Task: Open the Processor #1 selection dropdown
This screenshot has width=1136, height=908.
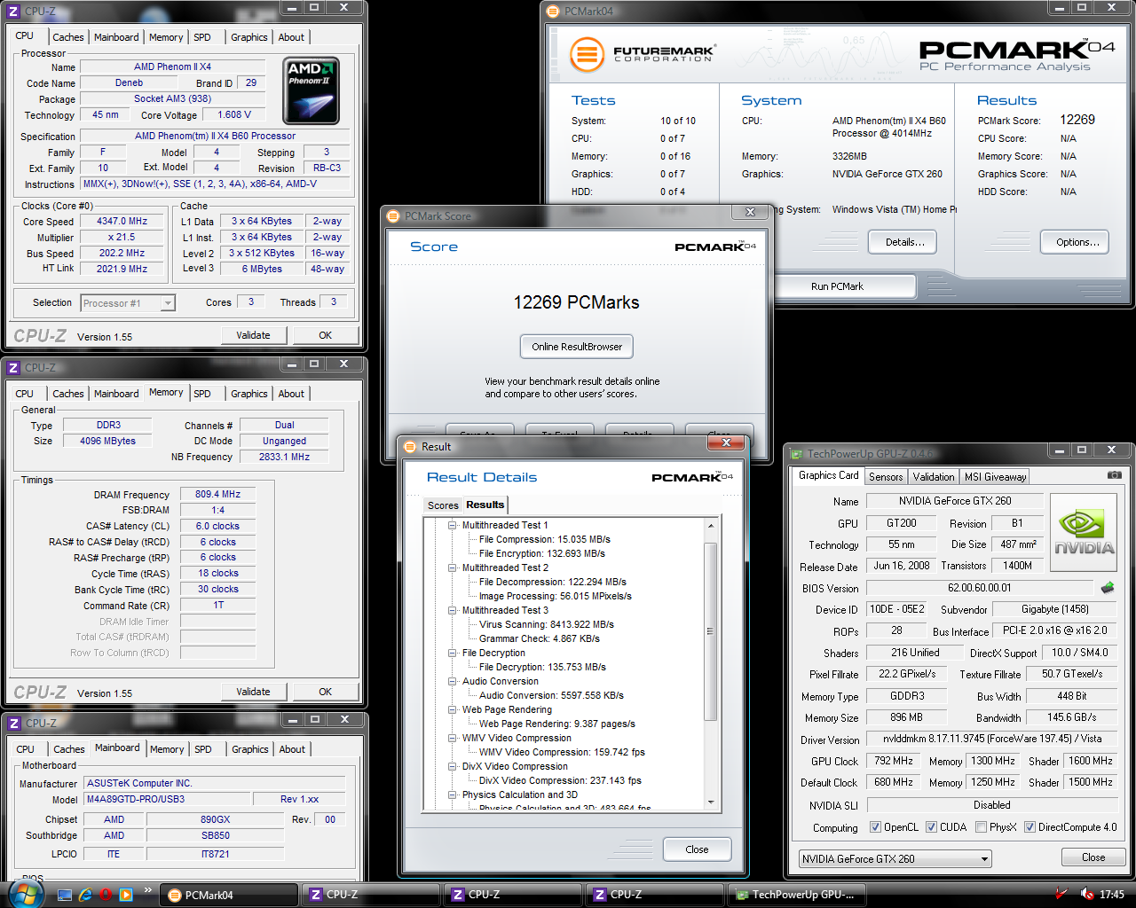Action: [128, 303]
